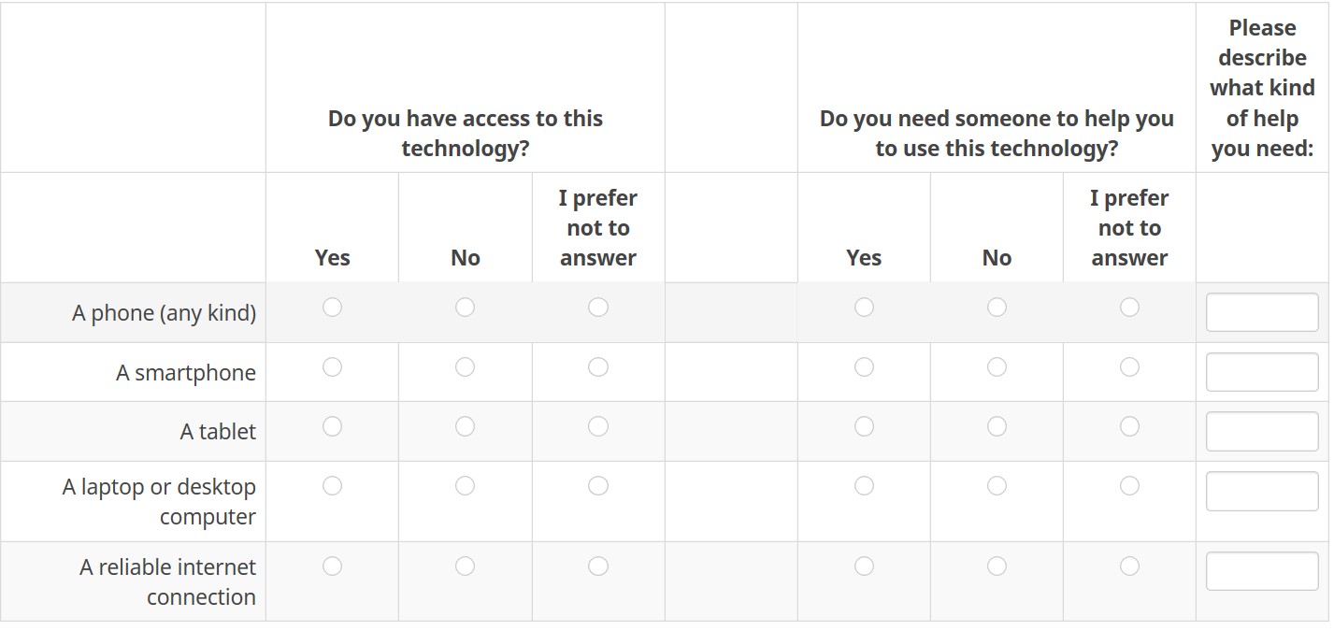Choose prefer not to answer for smartphone access

[x=598, y=366]
